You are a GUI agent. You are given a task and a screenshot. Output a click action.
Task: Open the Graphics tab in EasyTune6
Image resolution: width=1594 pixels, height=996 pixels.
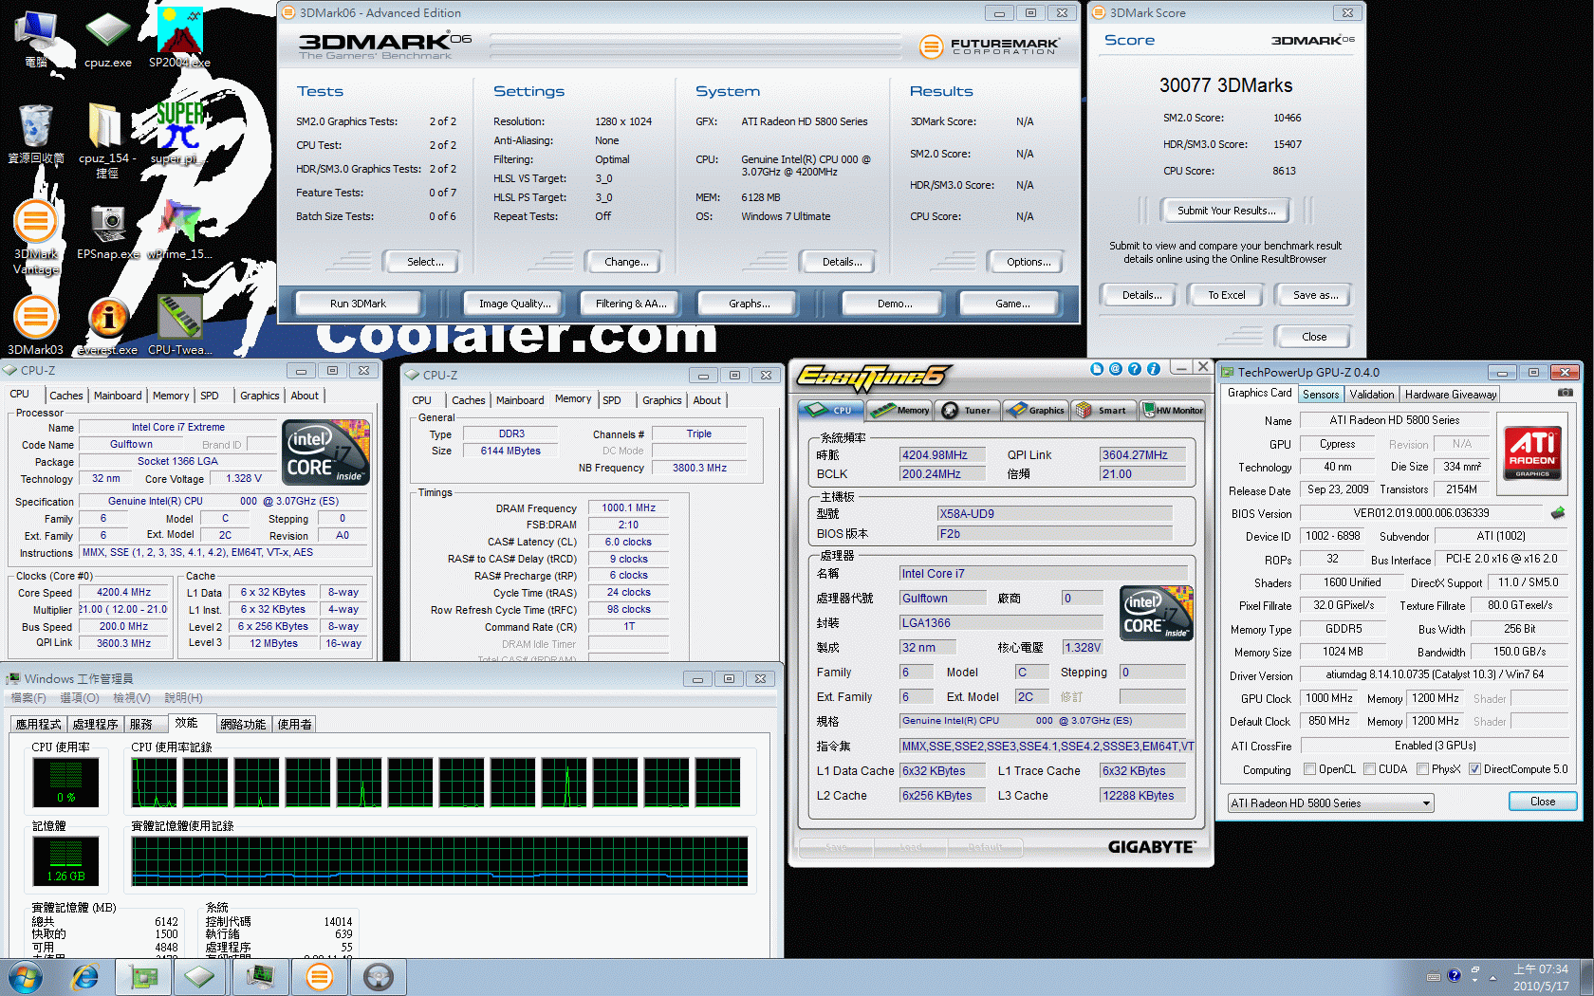click(1035, 410)
